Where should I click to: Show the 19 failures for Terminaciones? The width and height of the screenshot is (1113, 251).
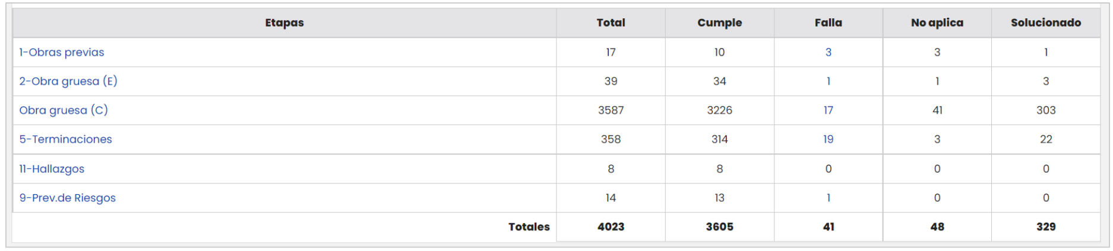pos(828,139)
